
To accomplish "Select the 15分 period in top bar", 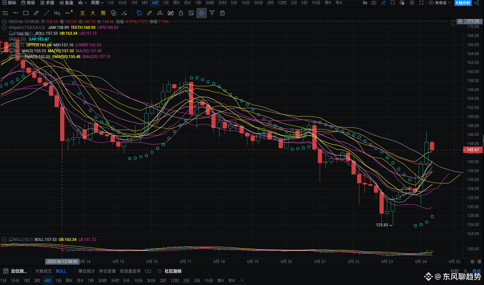I will click(x=122, y=3).
